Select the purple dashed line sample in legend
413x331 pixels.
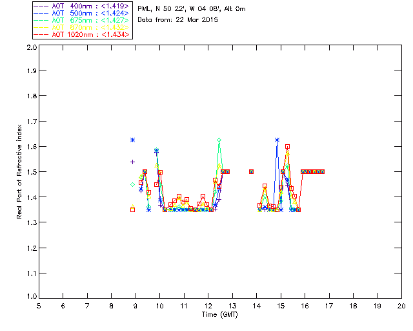pos(41,6)
